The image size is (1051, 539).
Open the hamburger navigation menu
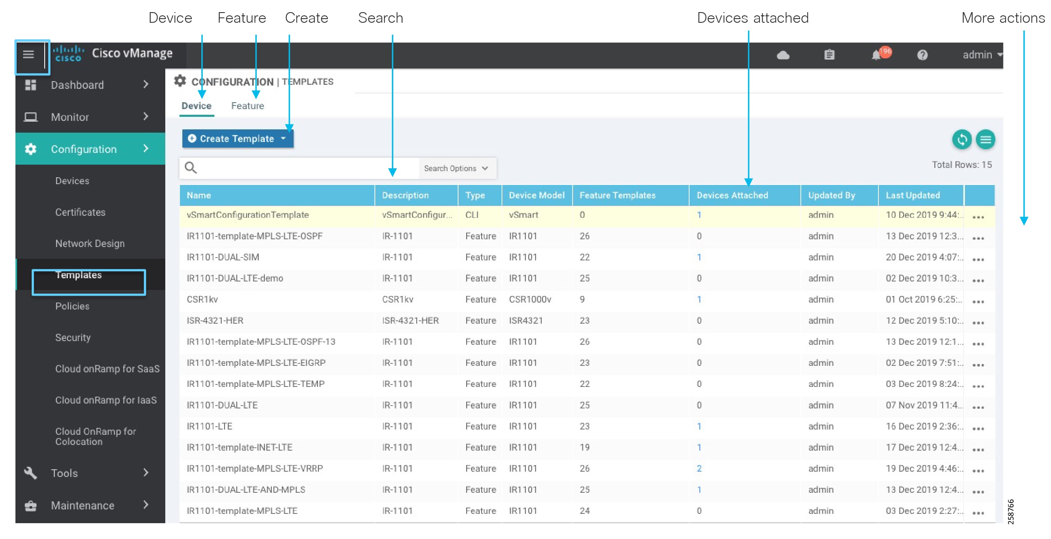[28, 54]
